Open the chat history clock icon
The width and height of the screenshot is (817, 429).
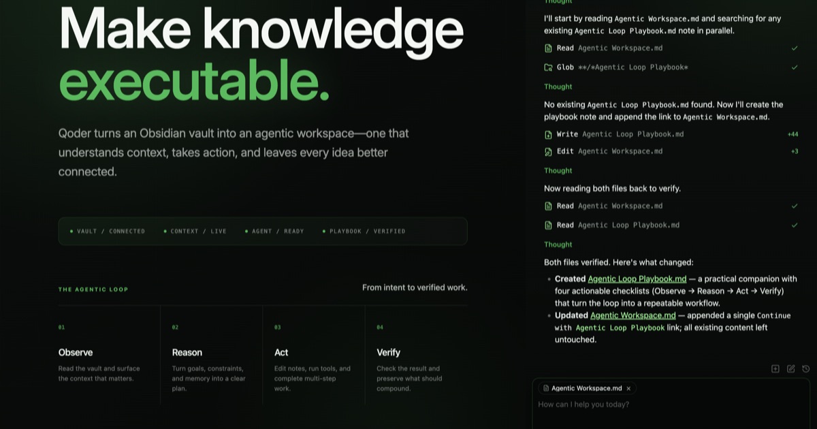(x=806, y=368)
